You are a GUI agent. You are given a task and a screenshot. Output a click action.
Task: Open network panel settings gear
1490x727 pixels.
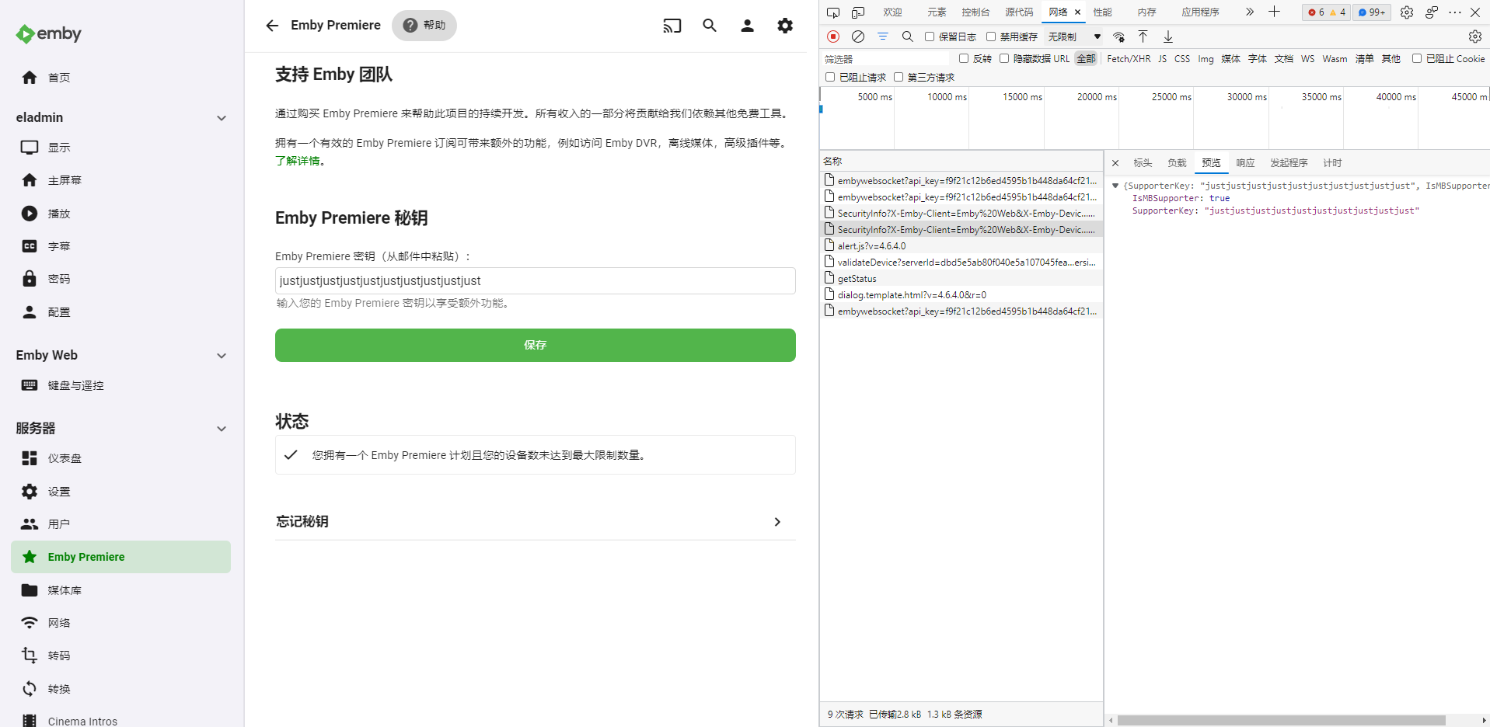pyautogui.click(x=1475, y=37)
